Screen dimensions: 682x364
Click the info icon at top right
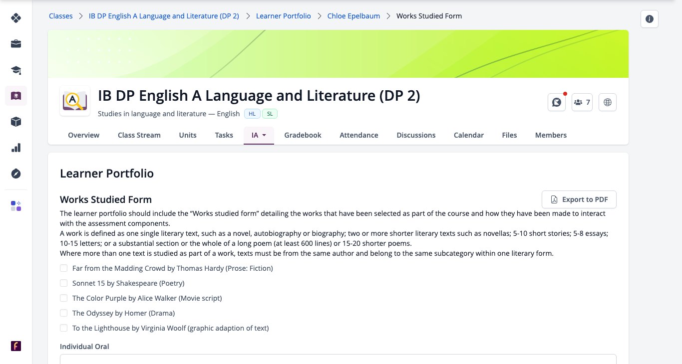(x=650, y=19)
